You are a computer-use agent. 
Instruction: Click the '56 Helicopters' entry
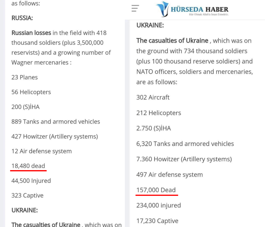pos(31,92)
